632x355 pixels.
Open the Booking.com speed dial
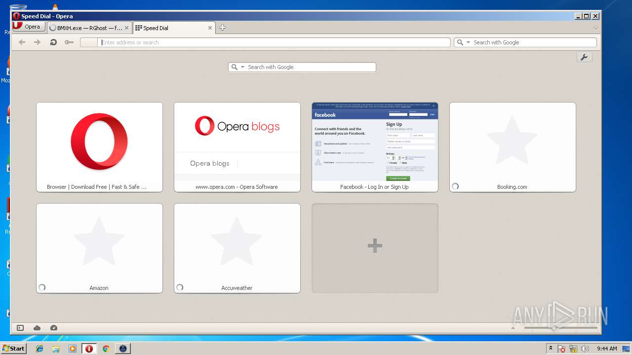[x=513, y=147]
